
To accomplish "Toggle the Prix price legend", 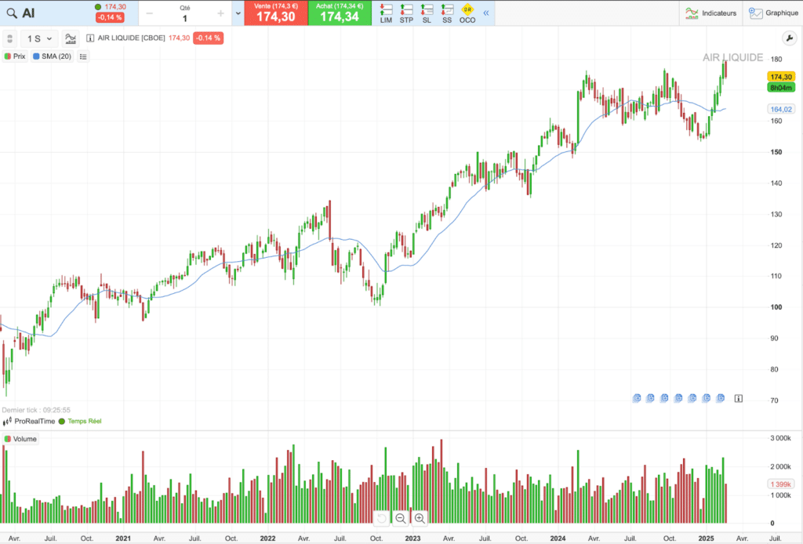I will pyautogui.click(x=15, y=56).
